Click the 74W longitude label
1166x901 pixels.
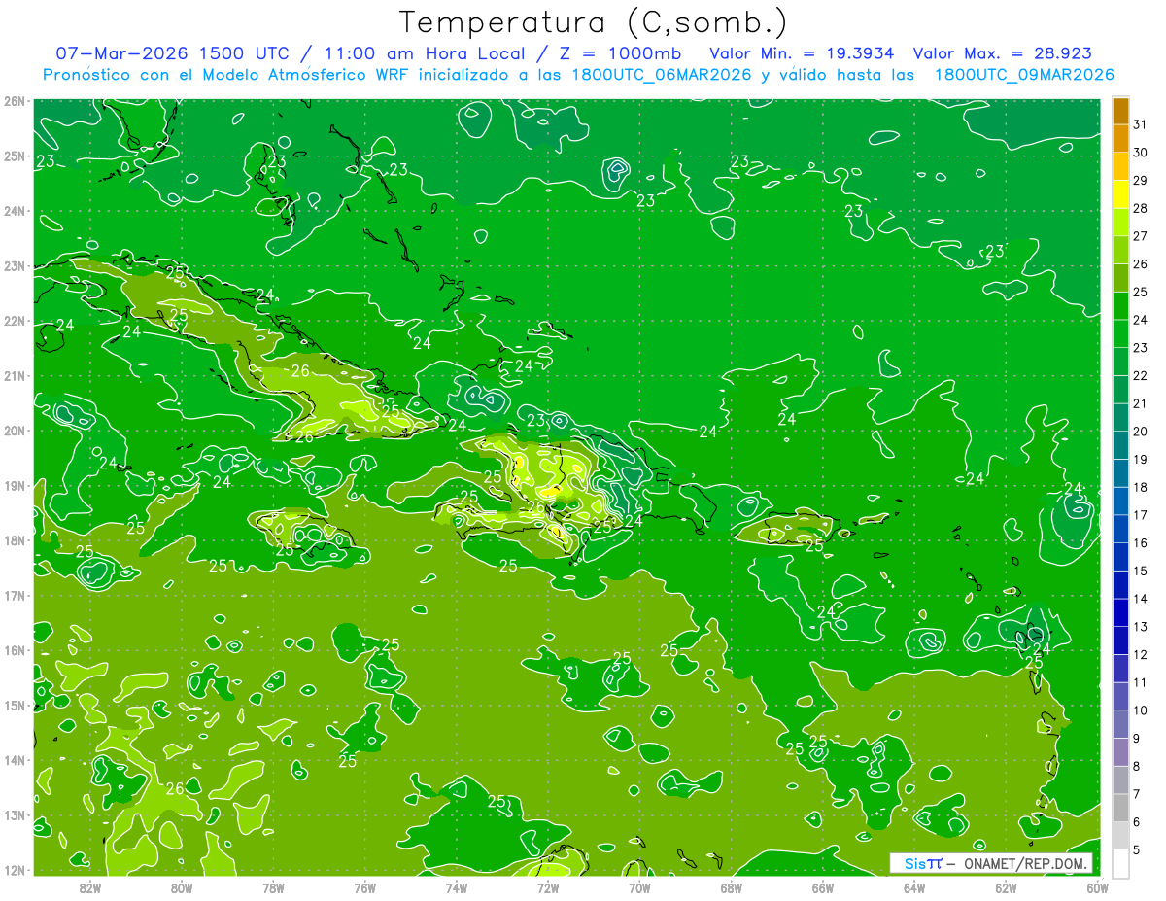point(457,887)
